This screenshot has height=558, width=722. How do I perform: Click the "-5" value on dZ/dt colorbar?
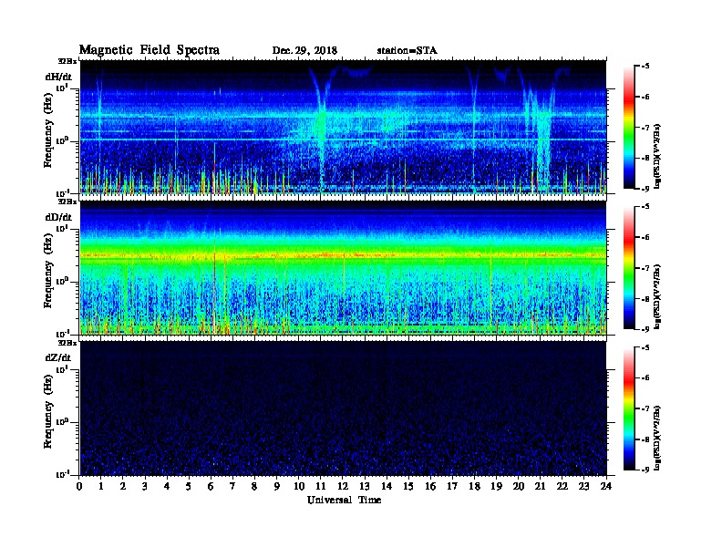[645, 347]
